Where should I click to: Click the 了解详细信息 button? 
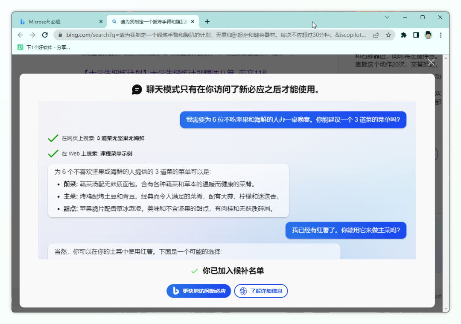tap(261, 291)
